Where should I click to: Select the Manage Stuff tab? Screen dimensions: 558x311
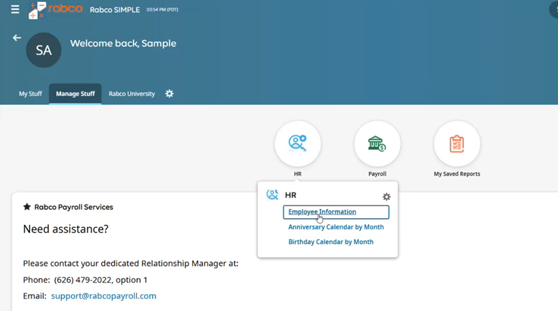[75, 94]
